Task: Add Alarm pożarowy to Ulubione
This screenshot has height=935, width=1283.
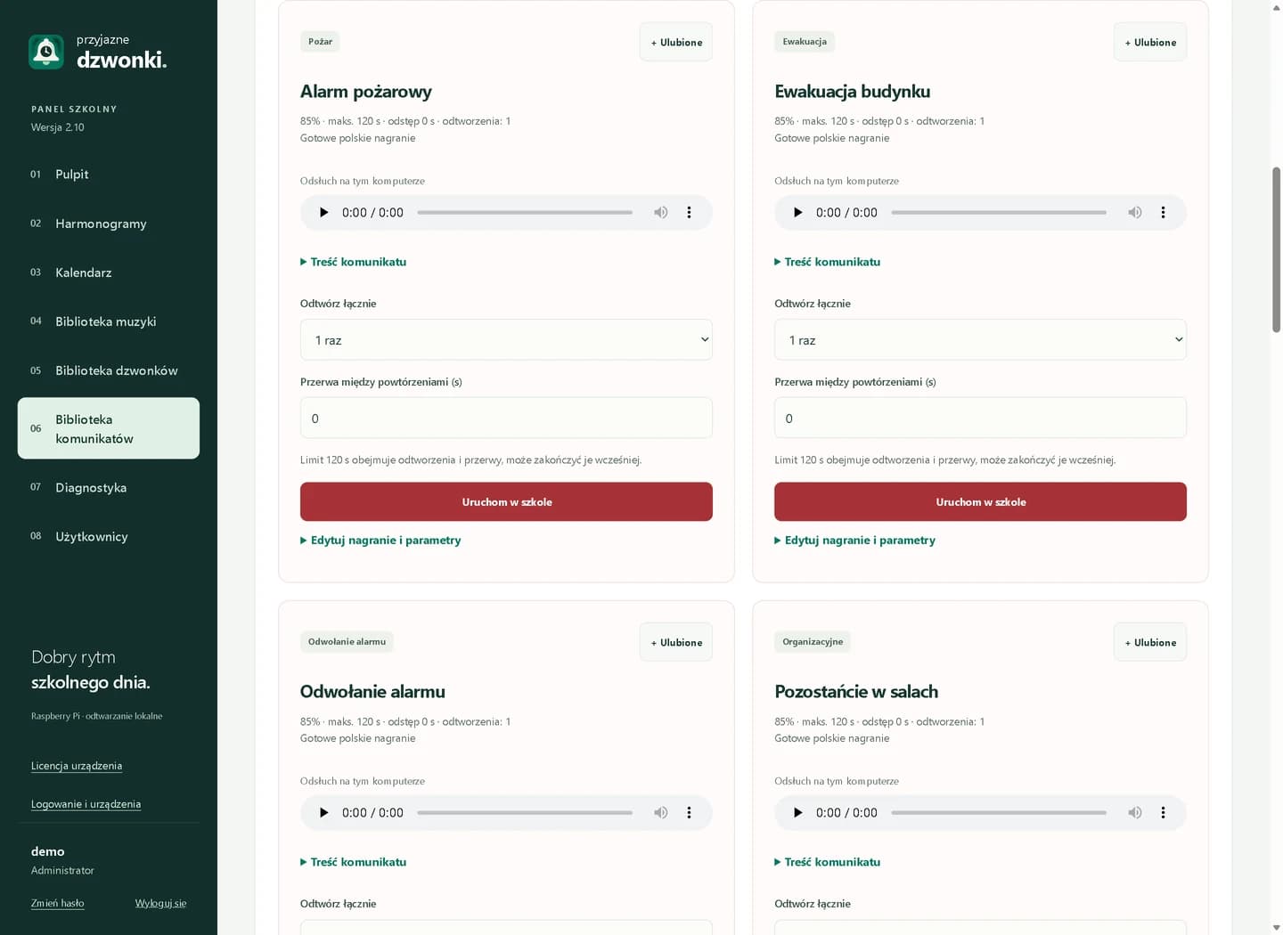Action: (x=676, y=42)
